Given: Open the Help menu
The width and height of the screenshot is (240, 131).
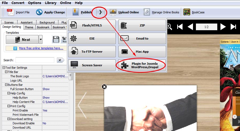Looking at the screenshot, I should click(x=79, y=3).
